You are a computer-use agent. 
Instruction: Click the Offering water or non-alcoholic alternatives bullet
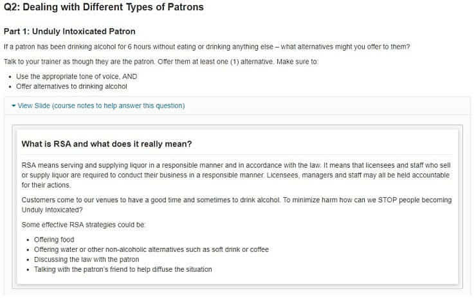tap(151, 250)
